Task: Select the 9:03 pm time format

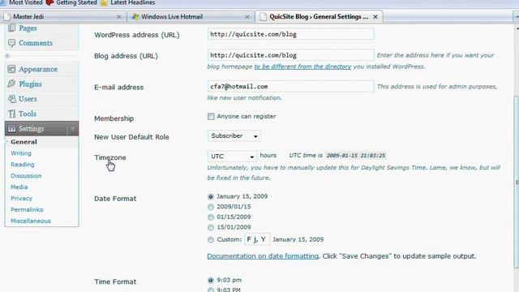Action: coord(211,280)
